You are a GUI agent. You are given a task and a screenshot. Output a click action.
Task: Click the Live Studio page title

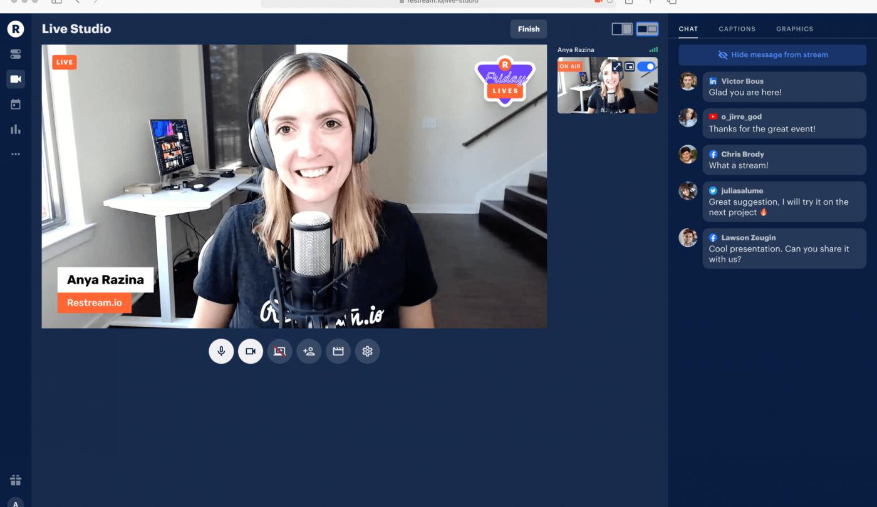(76, 29)
